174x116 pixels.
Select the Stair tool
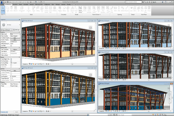pos(68,9)
